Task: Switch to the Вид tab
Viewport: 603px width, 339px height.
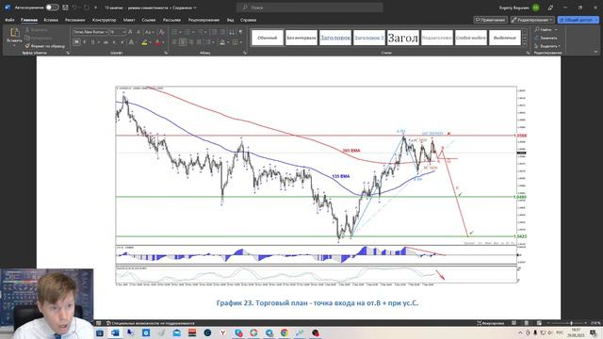Action: tap(230, 20)
